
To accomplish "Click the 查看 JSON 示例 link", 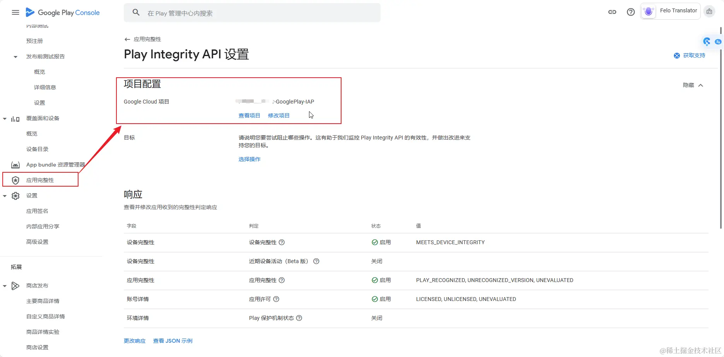I will [x=172, y=341].
